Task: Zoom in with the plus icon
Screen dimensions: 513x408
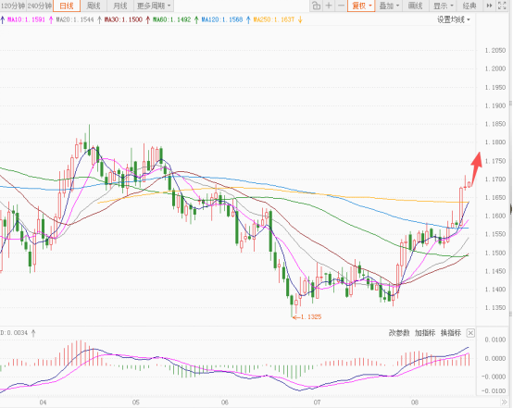Action: click(329, 6)
